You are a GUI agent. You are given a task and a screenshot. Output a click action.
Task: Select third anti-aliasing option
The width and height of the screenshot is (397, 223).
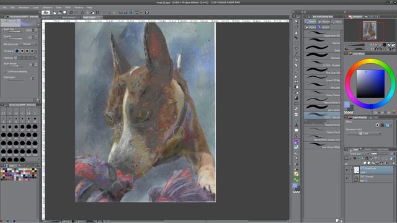[27, 51]
